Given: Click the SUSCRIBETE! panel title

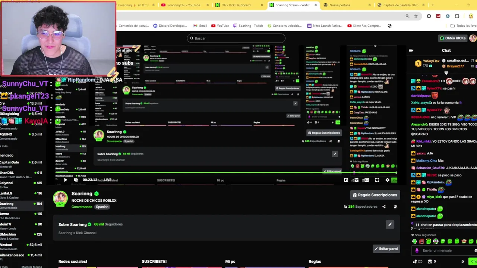Looking at the screenshot, I should coord(154,262).
